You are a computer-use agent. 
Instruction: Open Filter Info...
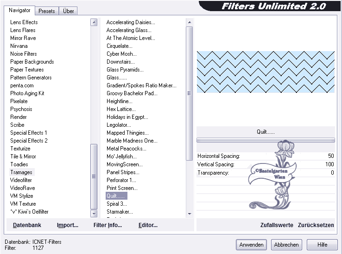coord(108,225)
